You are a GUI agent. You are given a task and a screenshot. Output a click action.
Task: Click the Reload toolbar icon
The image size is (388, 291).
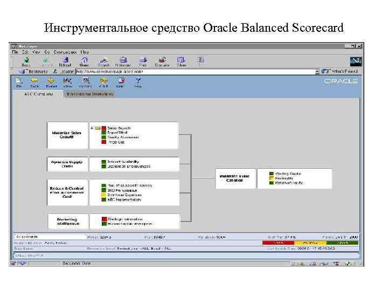(x=65, y=60)
